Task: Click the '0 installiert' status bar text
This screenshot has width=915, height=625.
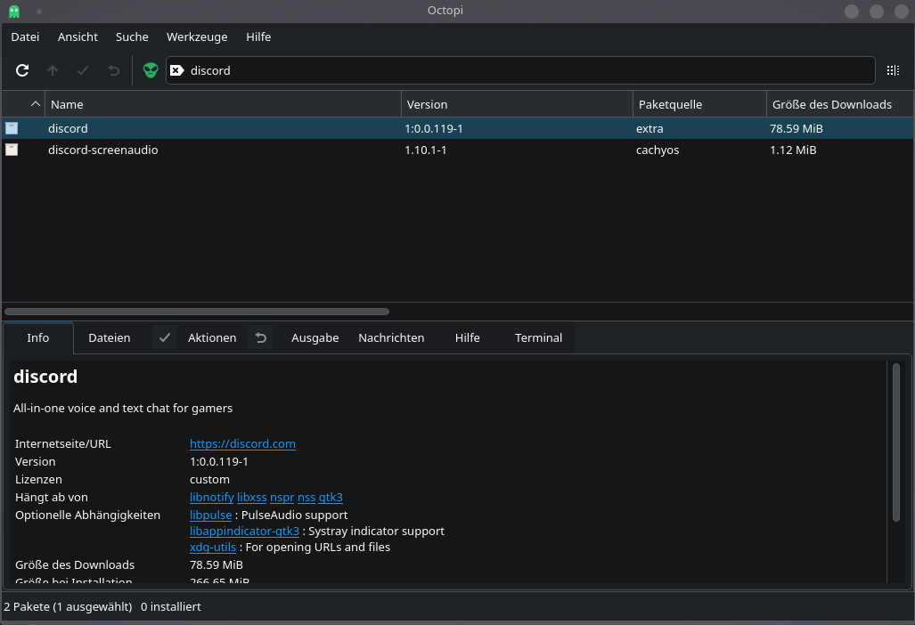Action: (x=170, y=606)
